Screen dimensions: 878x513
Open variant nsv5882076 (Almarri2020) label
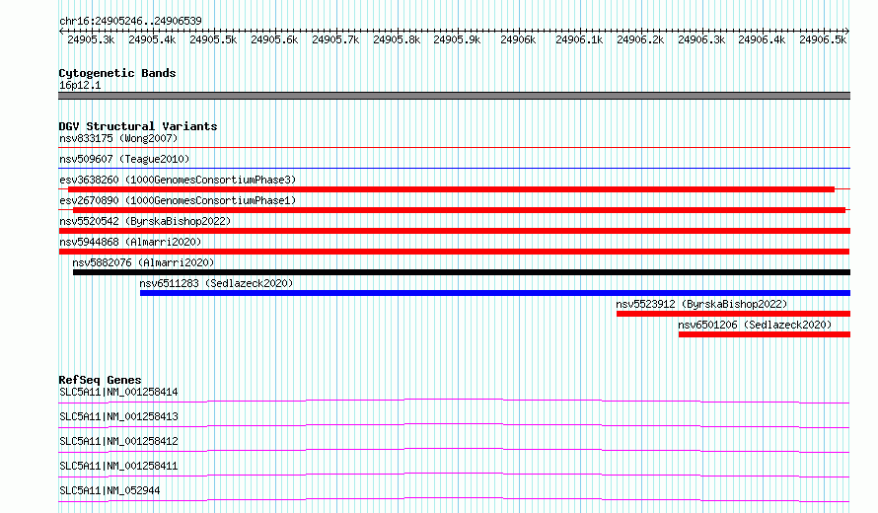[143, 262]
